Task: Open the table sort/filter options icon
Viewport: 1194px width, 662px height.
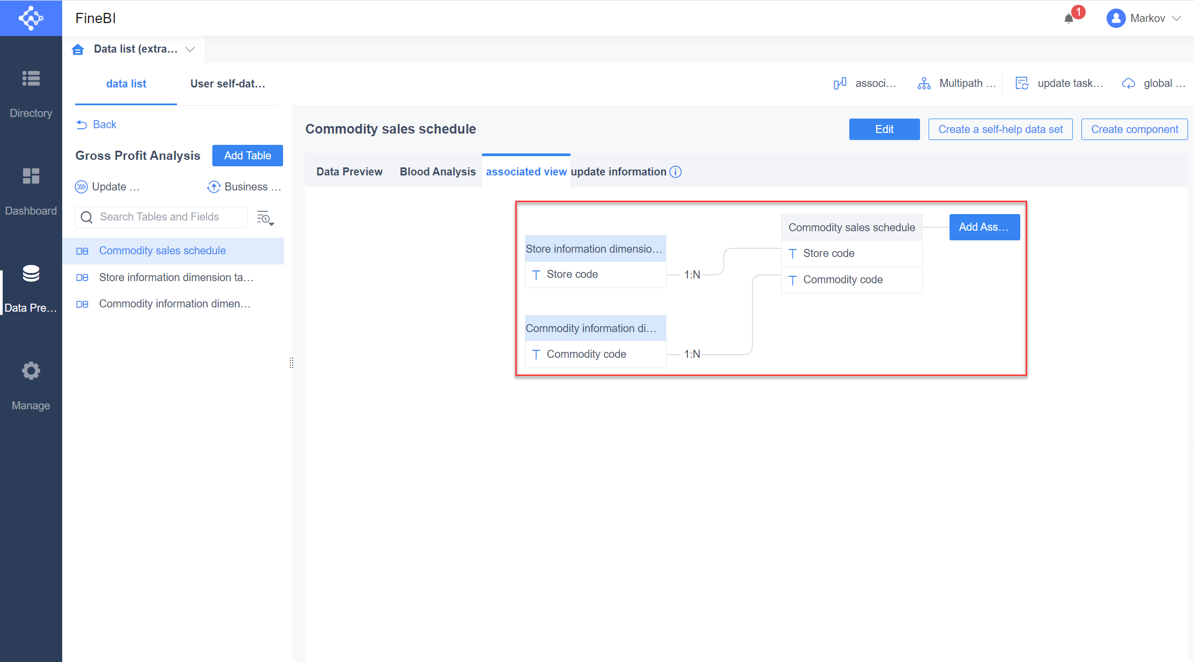Action: (x=265, y=218)
